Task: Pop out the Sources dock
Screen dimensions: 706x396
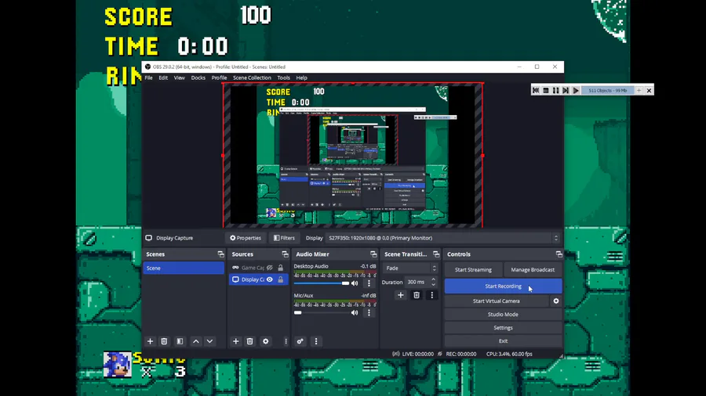Action: [285, 254]
